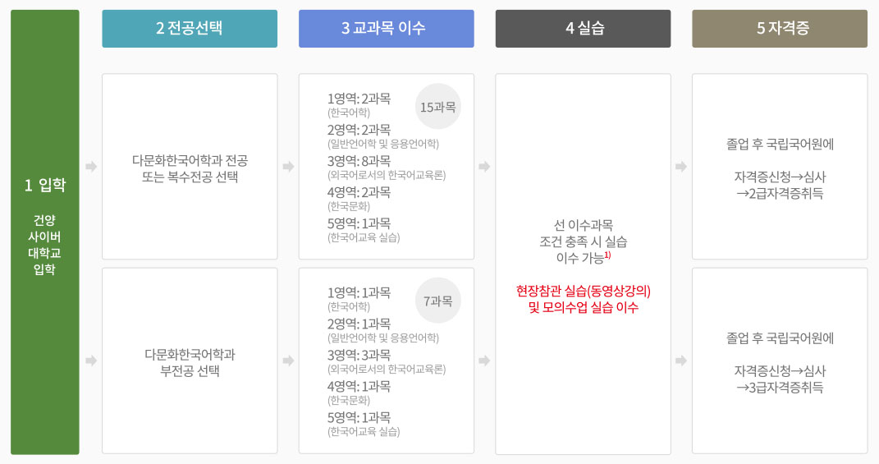Click the footnote 1) superscript after 이수 가능
This screenshot has height=464, width=879.
click(607, 255)
